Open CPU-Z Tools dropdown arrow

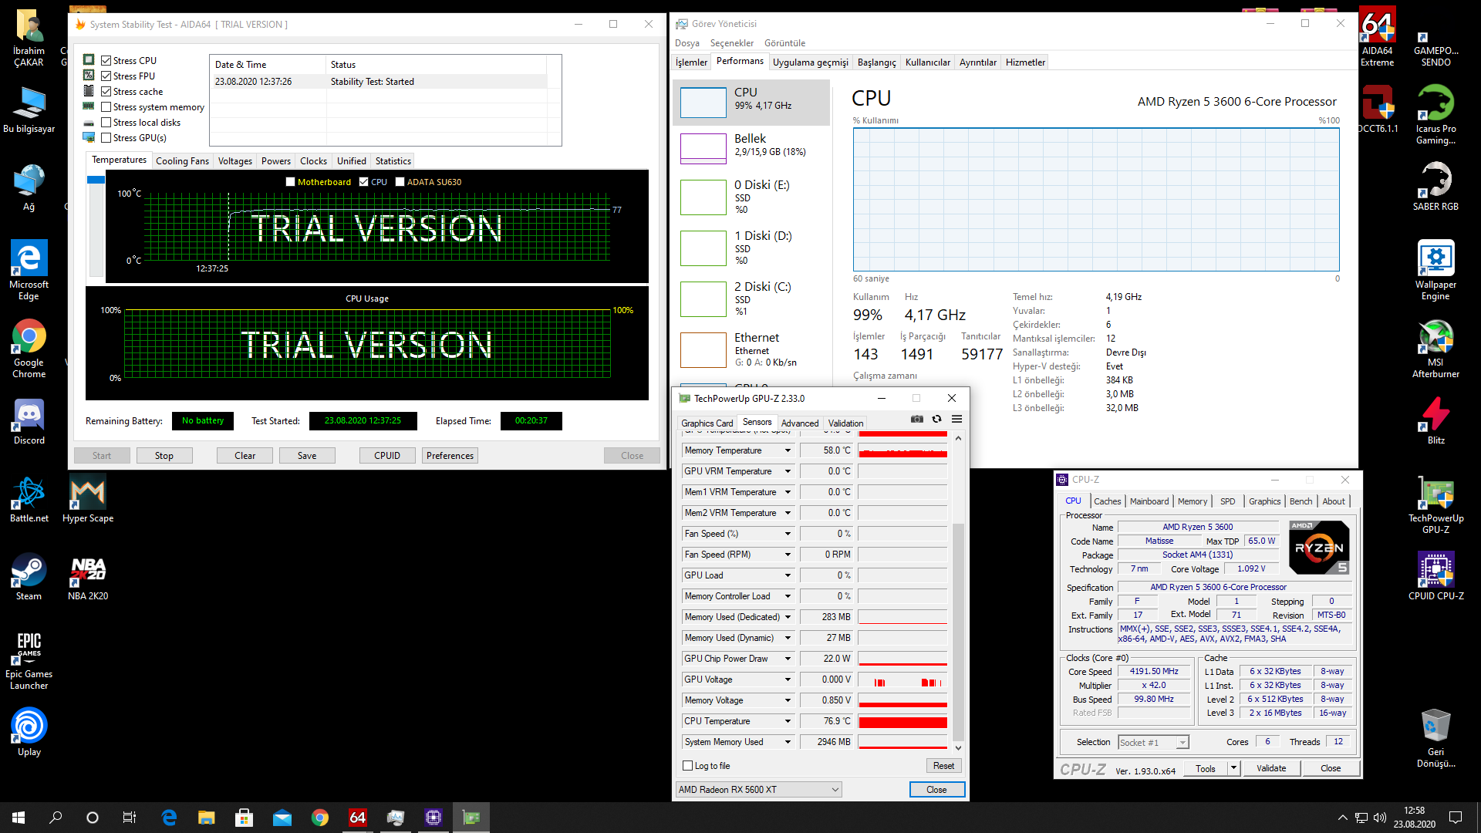pyautogui.click(x=1233, y=768)
